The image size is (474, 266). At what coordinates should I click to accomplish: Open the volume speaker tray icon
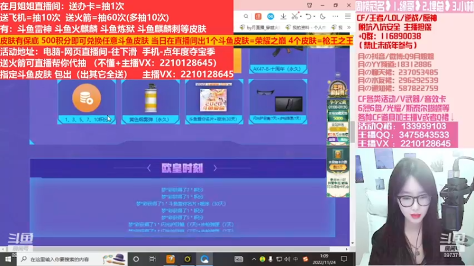coord(287,259)
